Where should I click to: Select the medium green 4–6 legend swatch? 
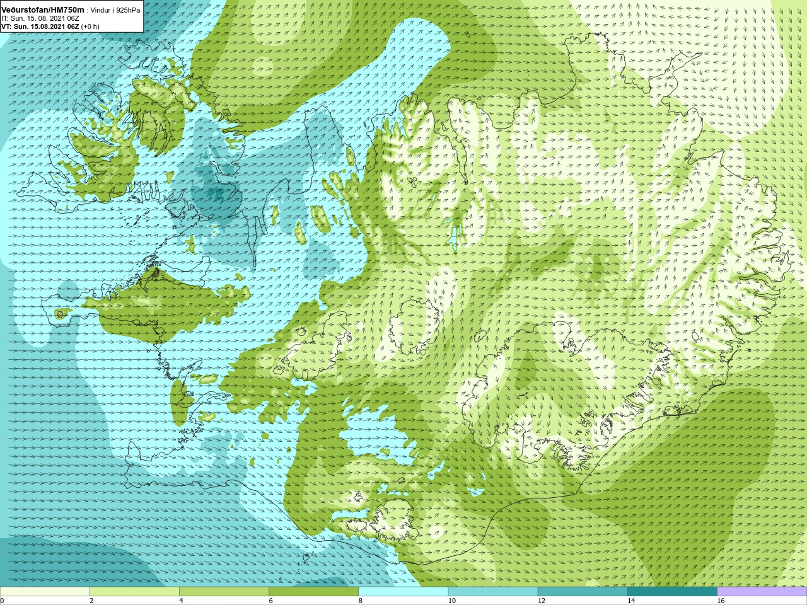224,592
